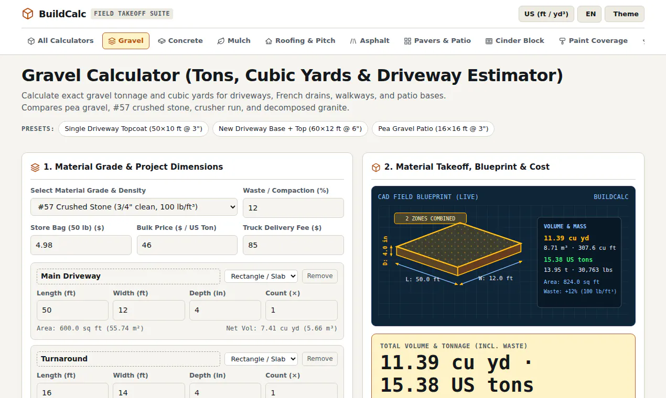This screenshot has width=666, height=398.
Task: Click the Turnaround Depth (in) field
Action: 225,392
